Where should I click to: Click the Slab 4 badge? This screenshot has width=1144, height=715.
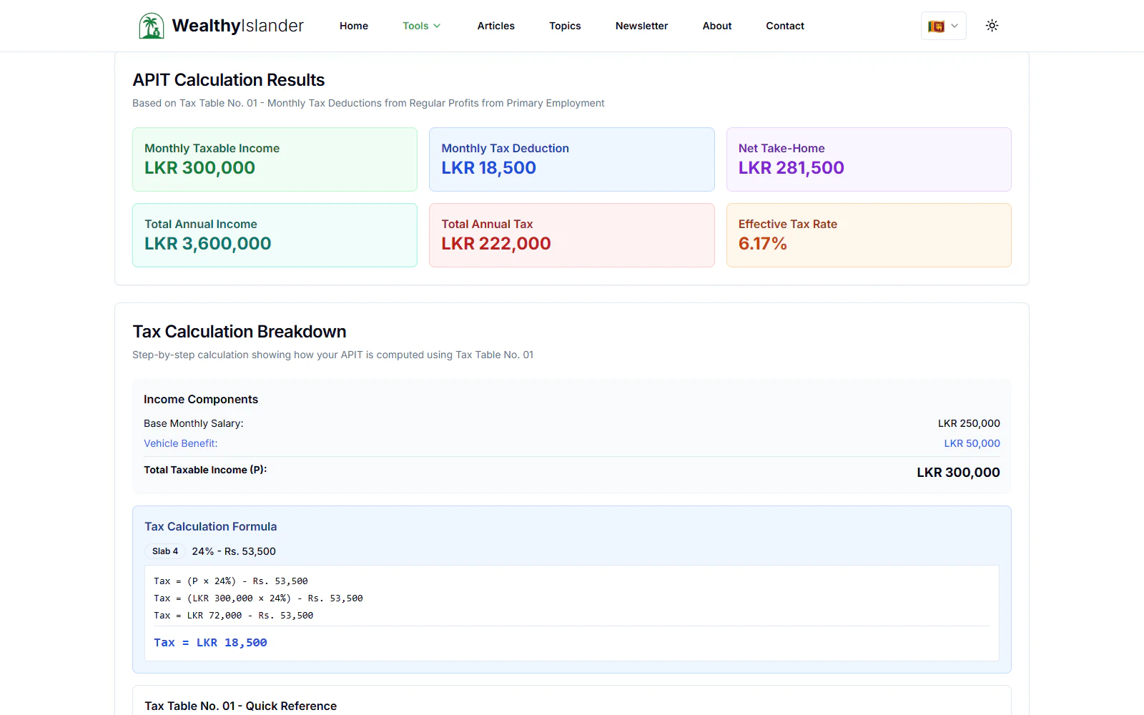[165, 551]
